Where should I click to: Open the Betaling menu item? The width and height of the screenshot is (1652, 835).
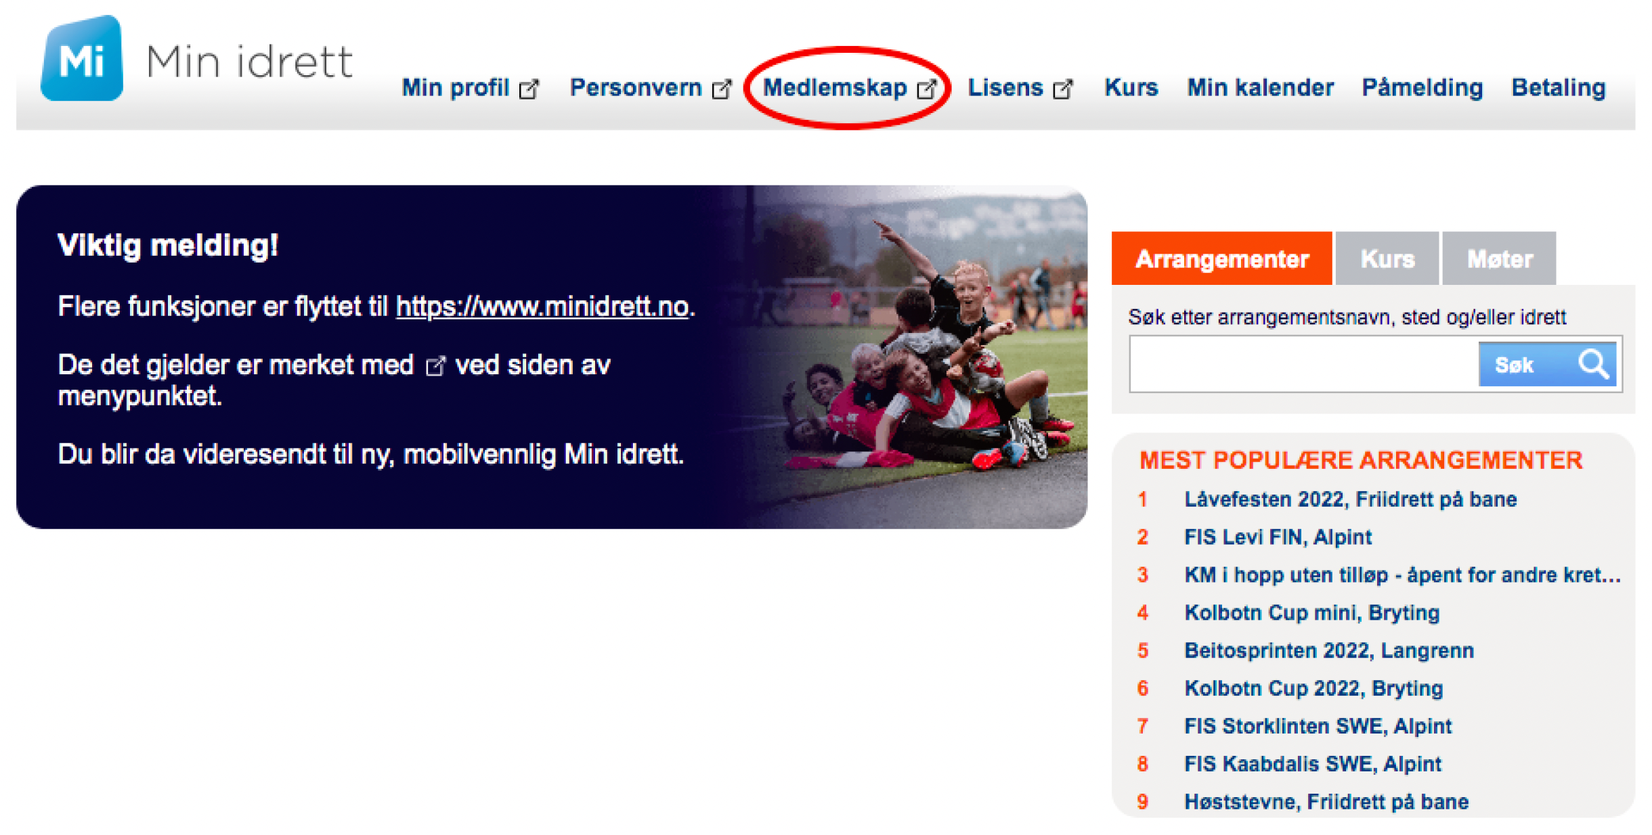point(1558,87)
